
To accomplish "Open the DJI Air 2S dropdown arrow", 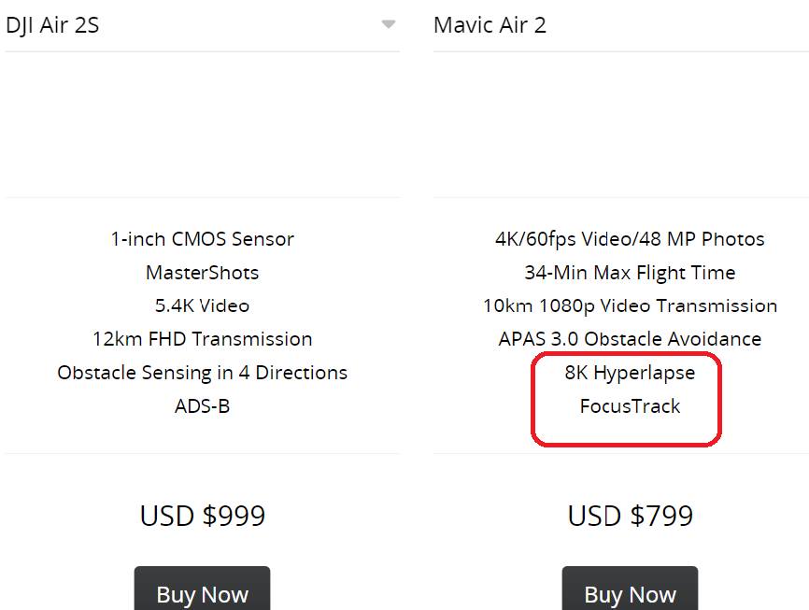I will click(x=388, y=24).
